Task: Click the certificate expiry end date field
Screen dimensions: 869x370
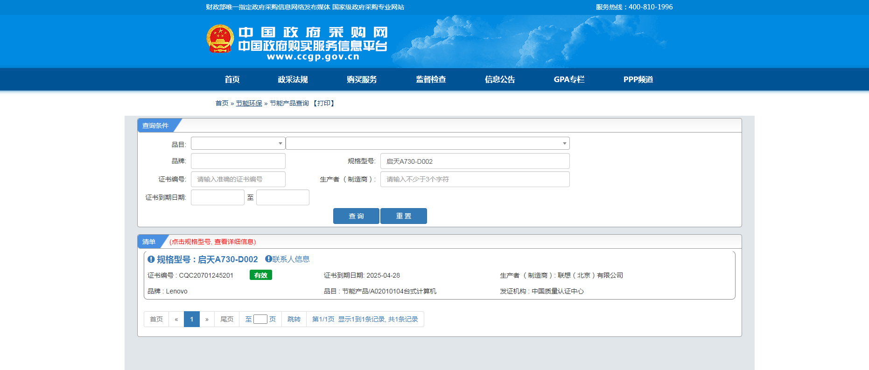Action: pos(283,197)
